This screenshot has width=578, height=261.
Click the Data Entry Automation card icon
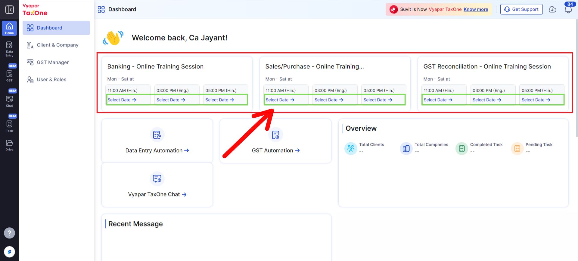(x=157, y=135)
